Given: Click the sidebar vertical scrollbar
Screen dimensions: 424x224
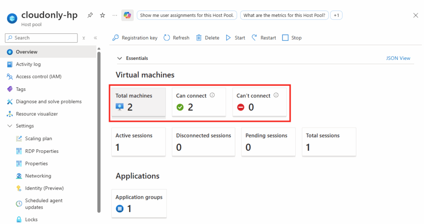Looking at the screenshot, I should (99, 132).
